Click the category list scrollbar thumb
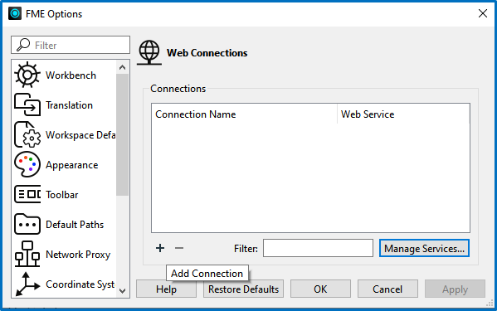This screenshot has height=311, width=497. 122,134
